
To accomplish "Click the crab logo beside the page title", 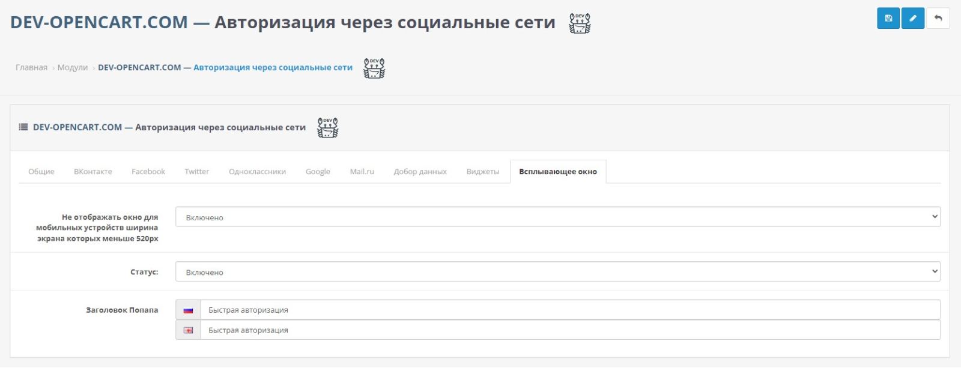I will click(x=580, y=23).
